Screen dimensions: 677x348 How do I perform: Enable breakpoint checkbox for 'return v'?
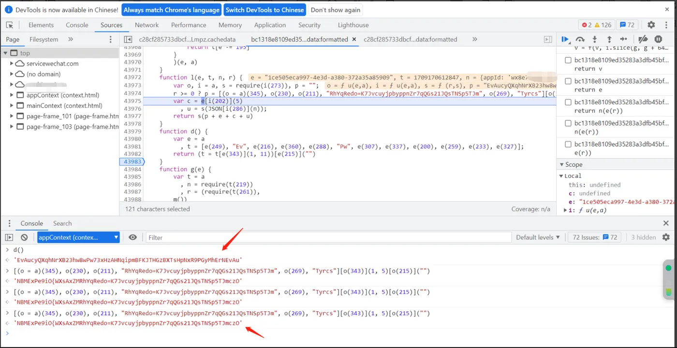click(568, 60)
